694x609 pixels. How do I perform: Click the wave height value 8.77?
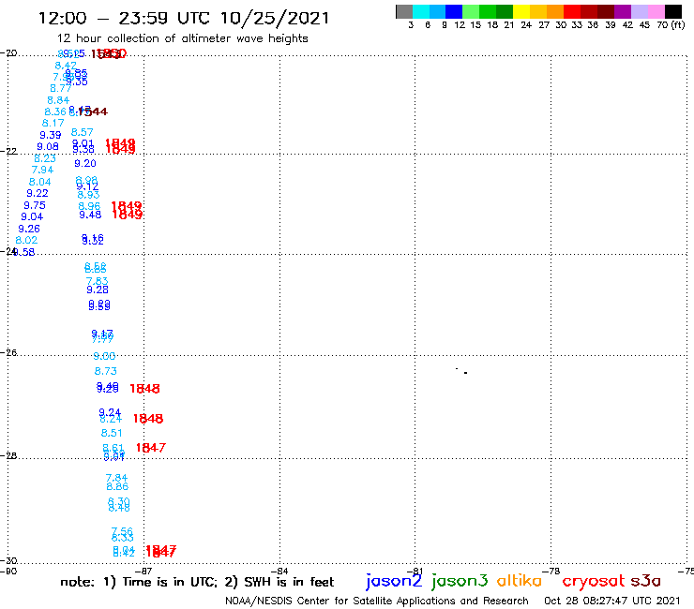coord(61,88)
